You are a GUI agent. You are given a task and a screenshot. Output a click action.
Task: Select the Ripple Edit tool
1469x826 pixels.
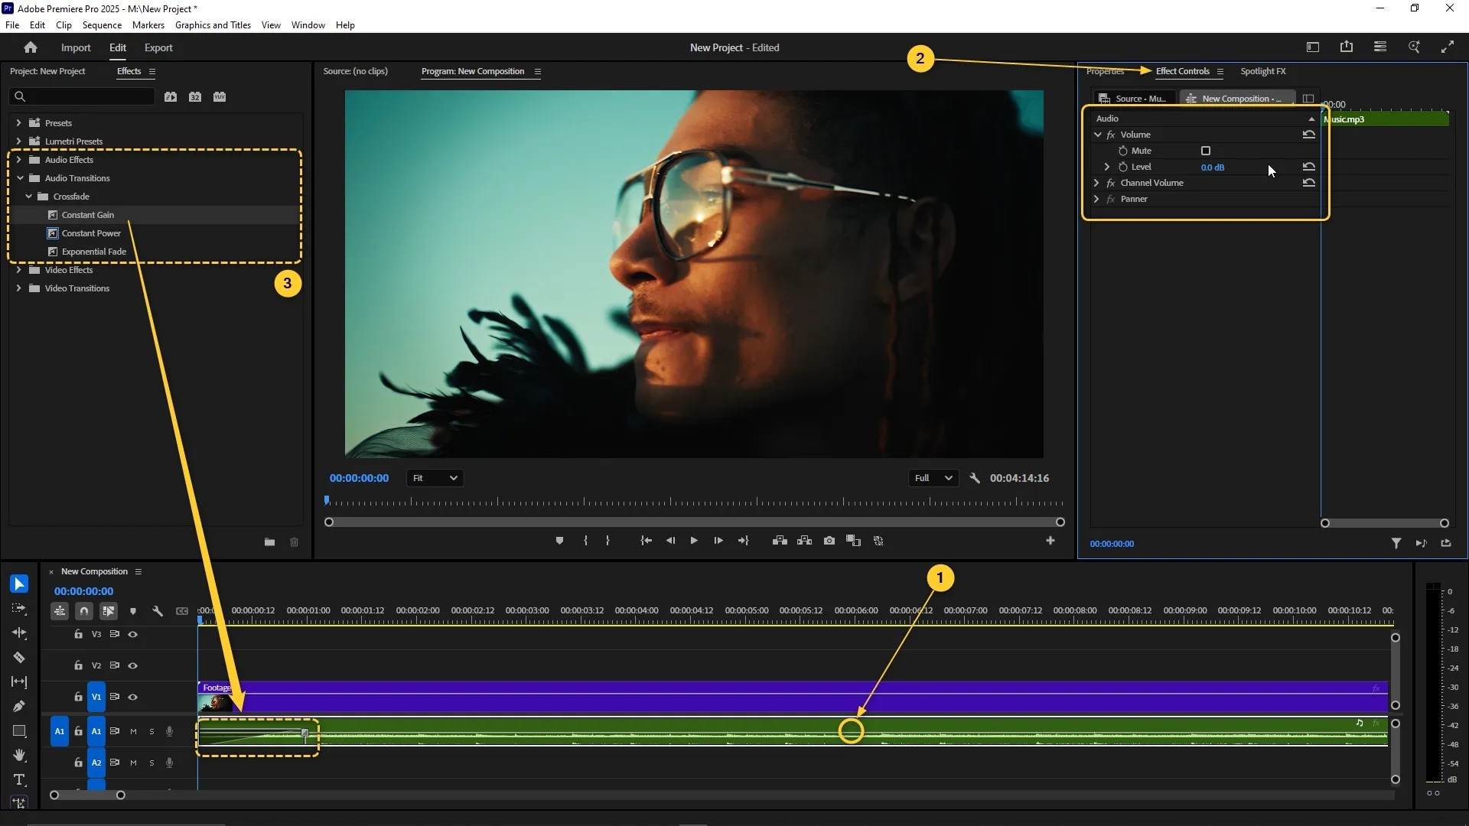pos(19,633)
